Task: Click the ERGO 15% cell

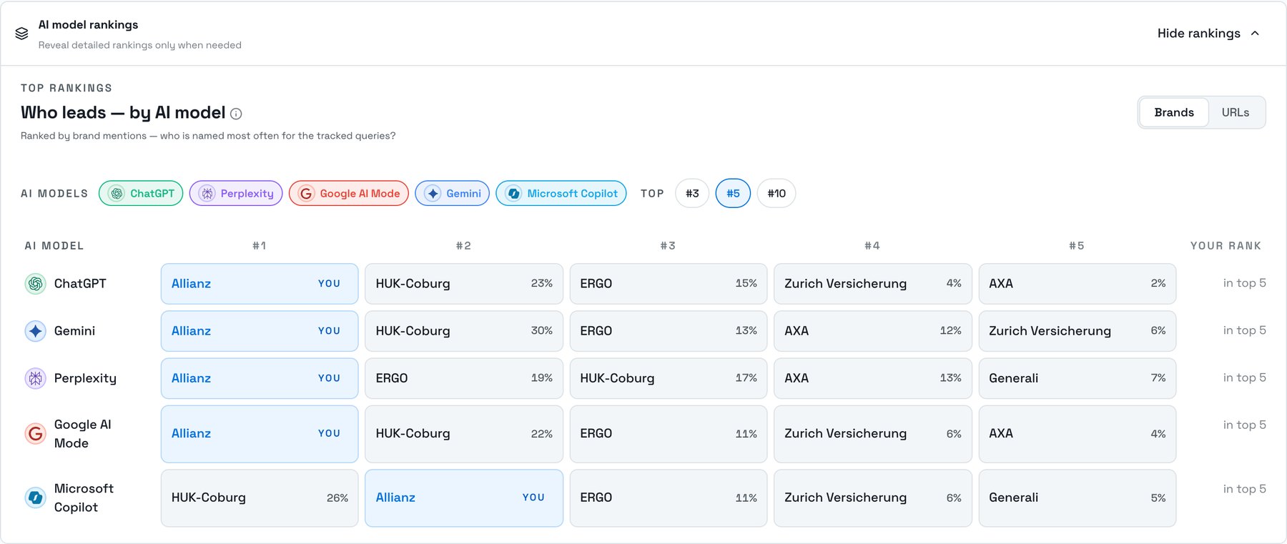Action: click(x=669, y=284)
